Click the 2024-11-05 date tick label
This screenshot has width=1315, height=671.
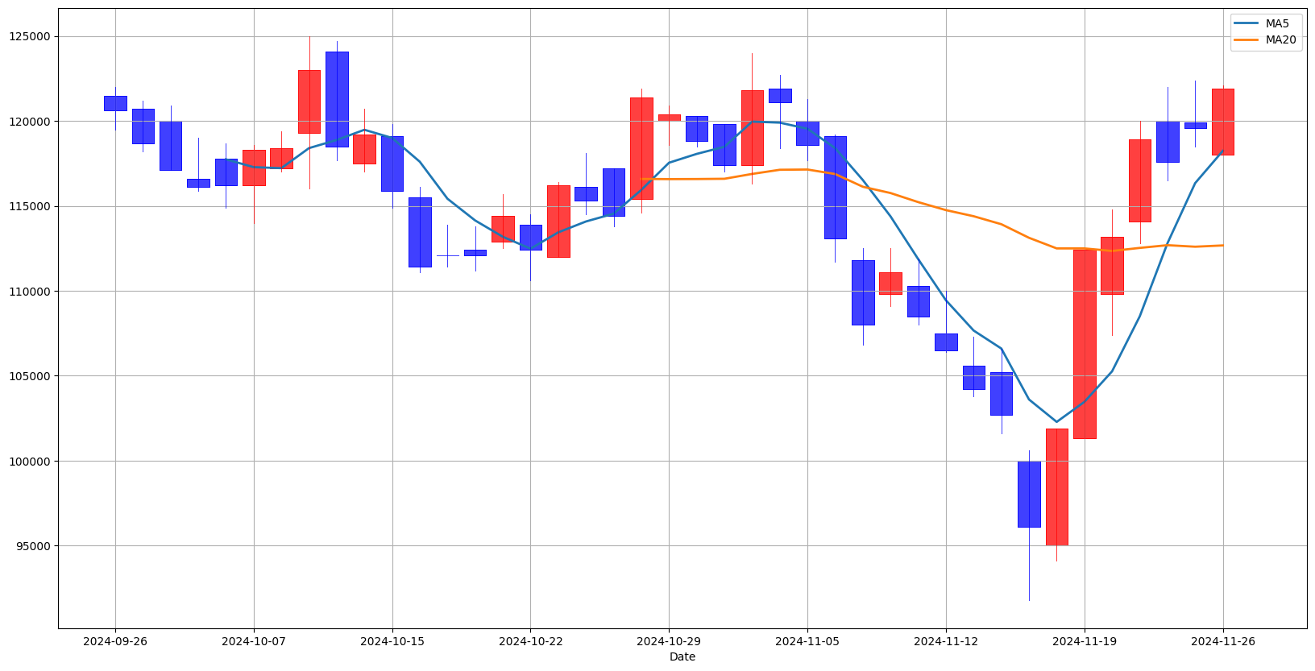pos(807,641)
